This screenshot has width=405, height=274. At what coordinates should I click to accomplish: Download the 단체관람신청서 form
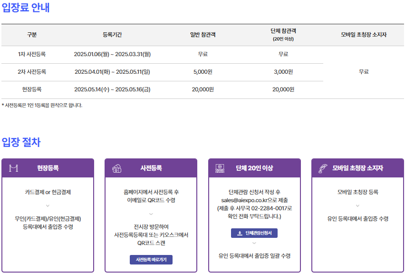(254, 233)
